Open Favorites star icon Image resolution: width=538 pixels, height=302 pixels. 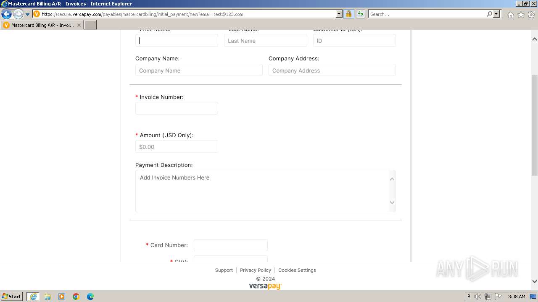click(521, 15)
